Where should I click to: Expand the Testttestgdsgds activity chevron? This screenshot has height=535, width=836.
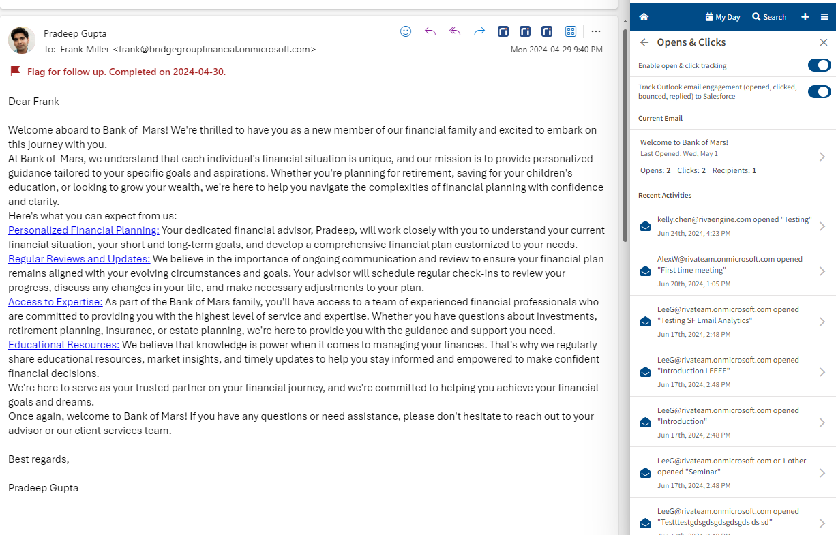pos(822,523)
